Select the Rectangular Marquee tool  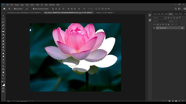point(3,19)
